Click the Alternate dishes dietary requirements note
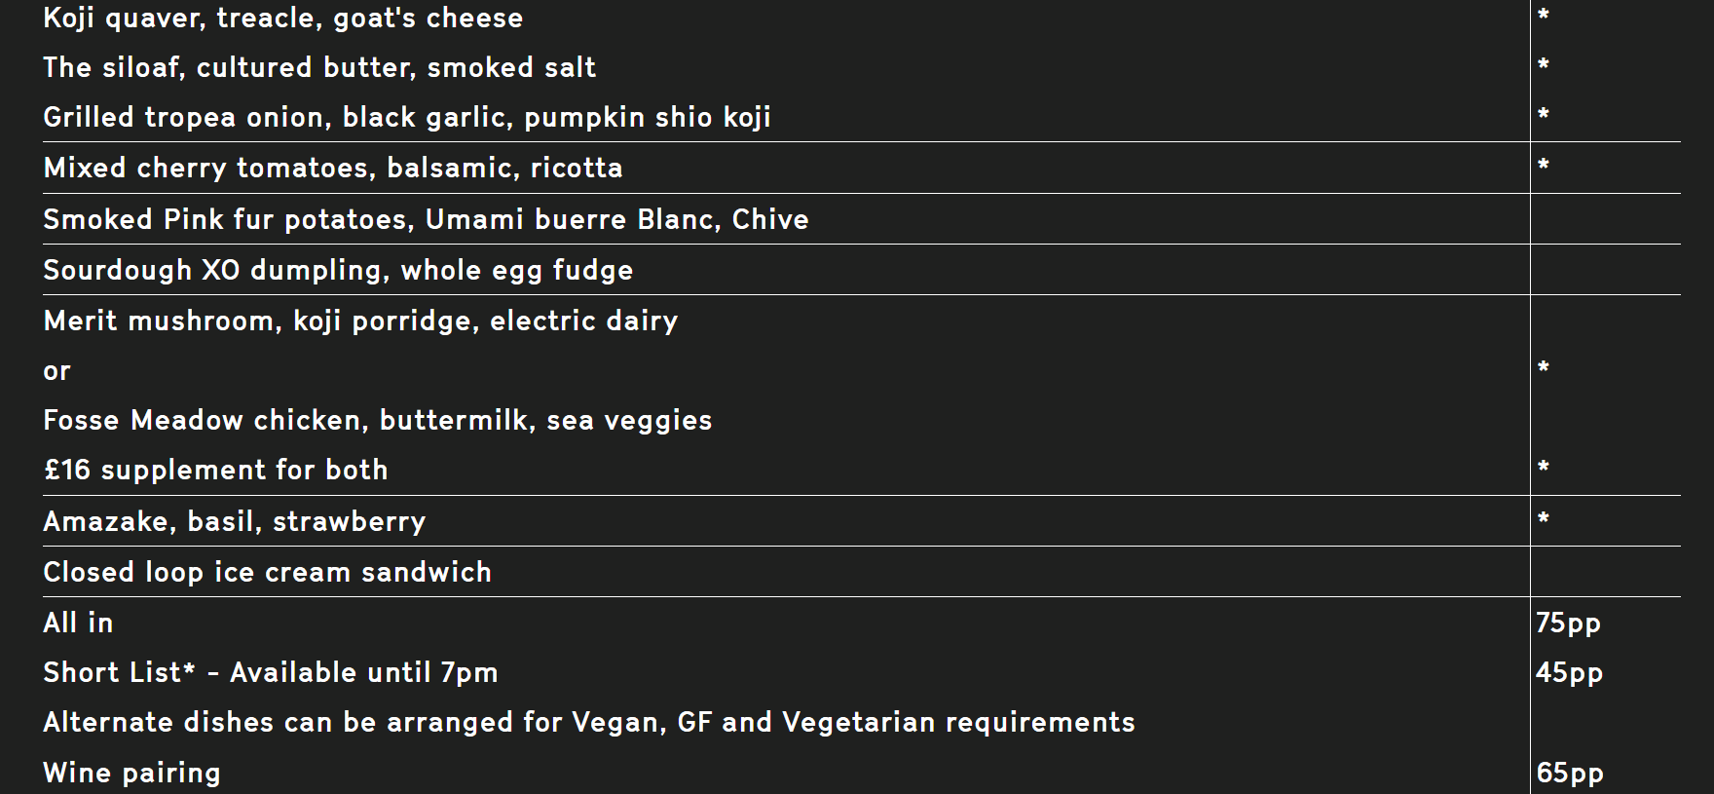The image size is (1714, 794). (x=589, y=723)
